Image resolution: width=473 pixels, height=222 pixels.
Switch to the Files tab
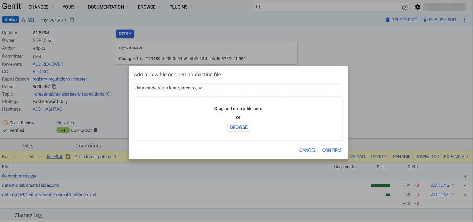coord(28,146)
